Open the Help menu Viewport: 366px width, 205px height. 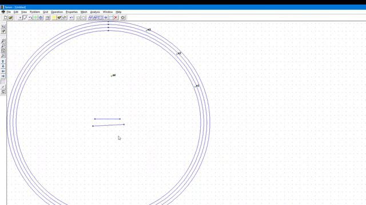click(118, 12)
